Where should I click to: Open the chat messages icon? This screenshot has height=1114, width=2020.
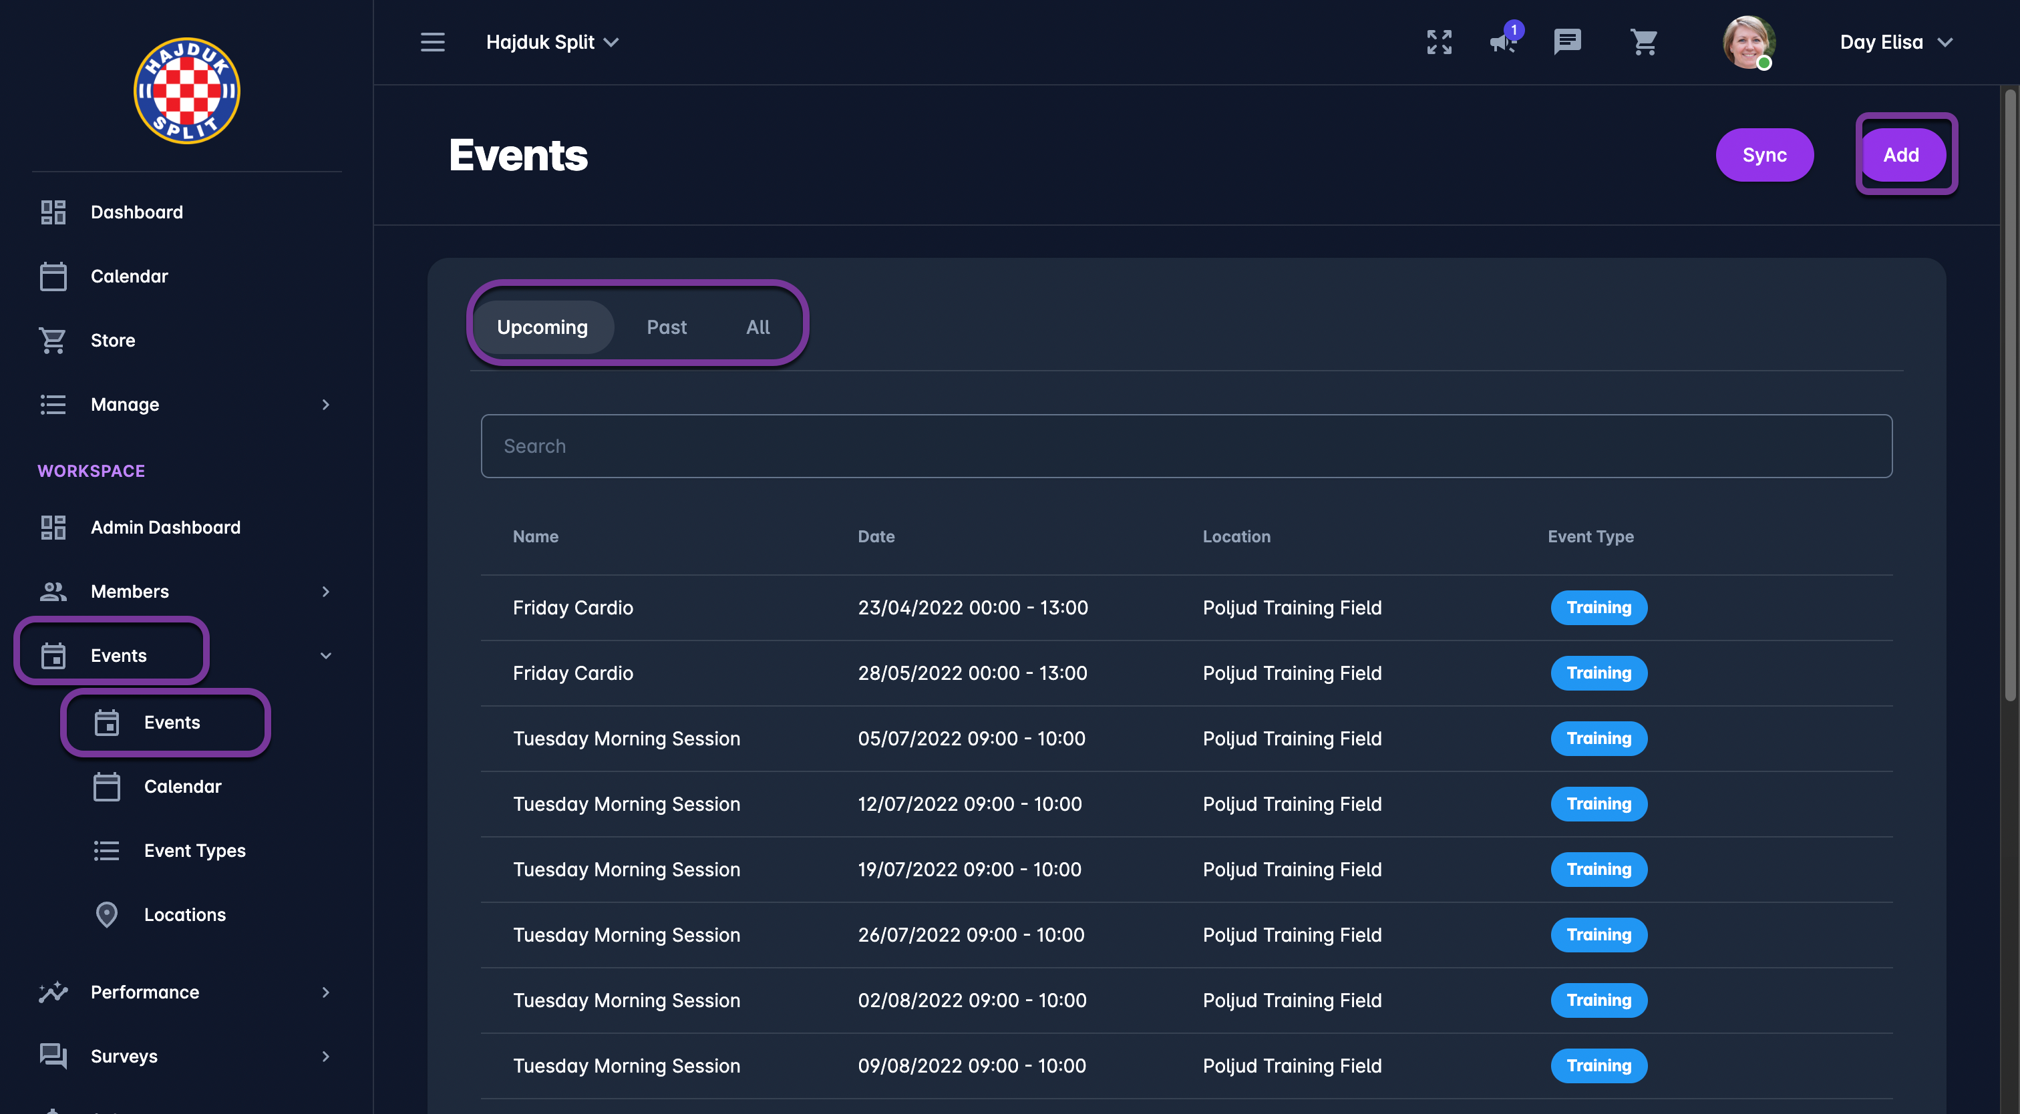point(1566,42)
